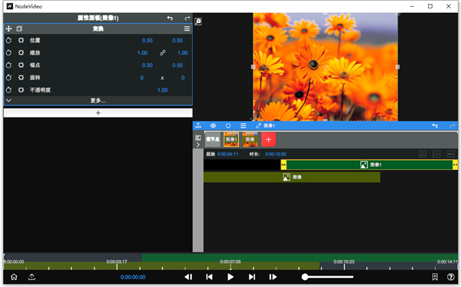This screenshot has width=461, height=287.
Task: Add a new layer with red plus button
Action: click(x=268, y=139)
